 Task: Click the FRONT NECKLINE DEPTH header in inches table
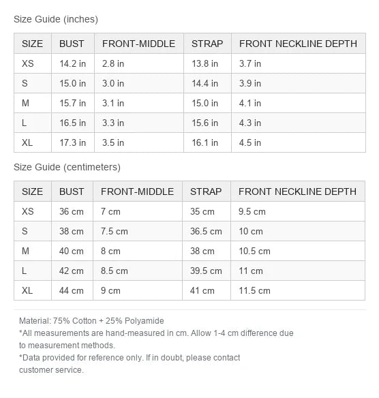point(298,44)
